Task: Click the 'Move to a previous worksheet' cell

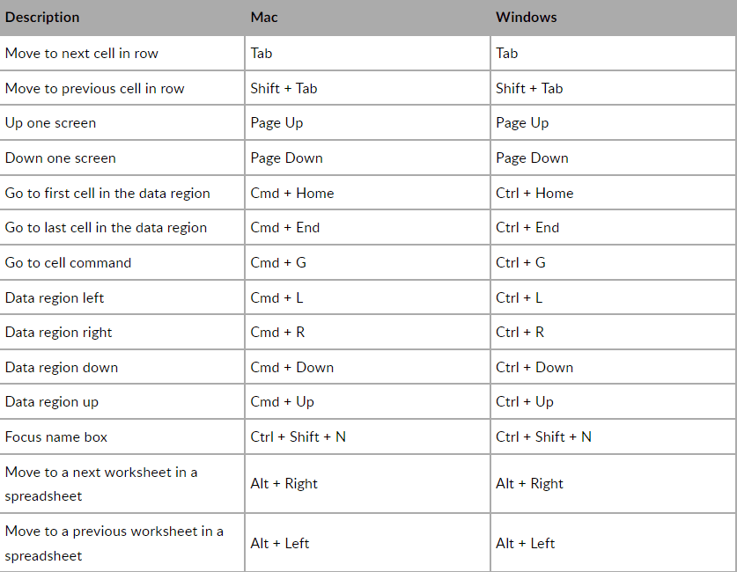Action: [x=114, y=543]
